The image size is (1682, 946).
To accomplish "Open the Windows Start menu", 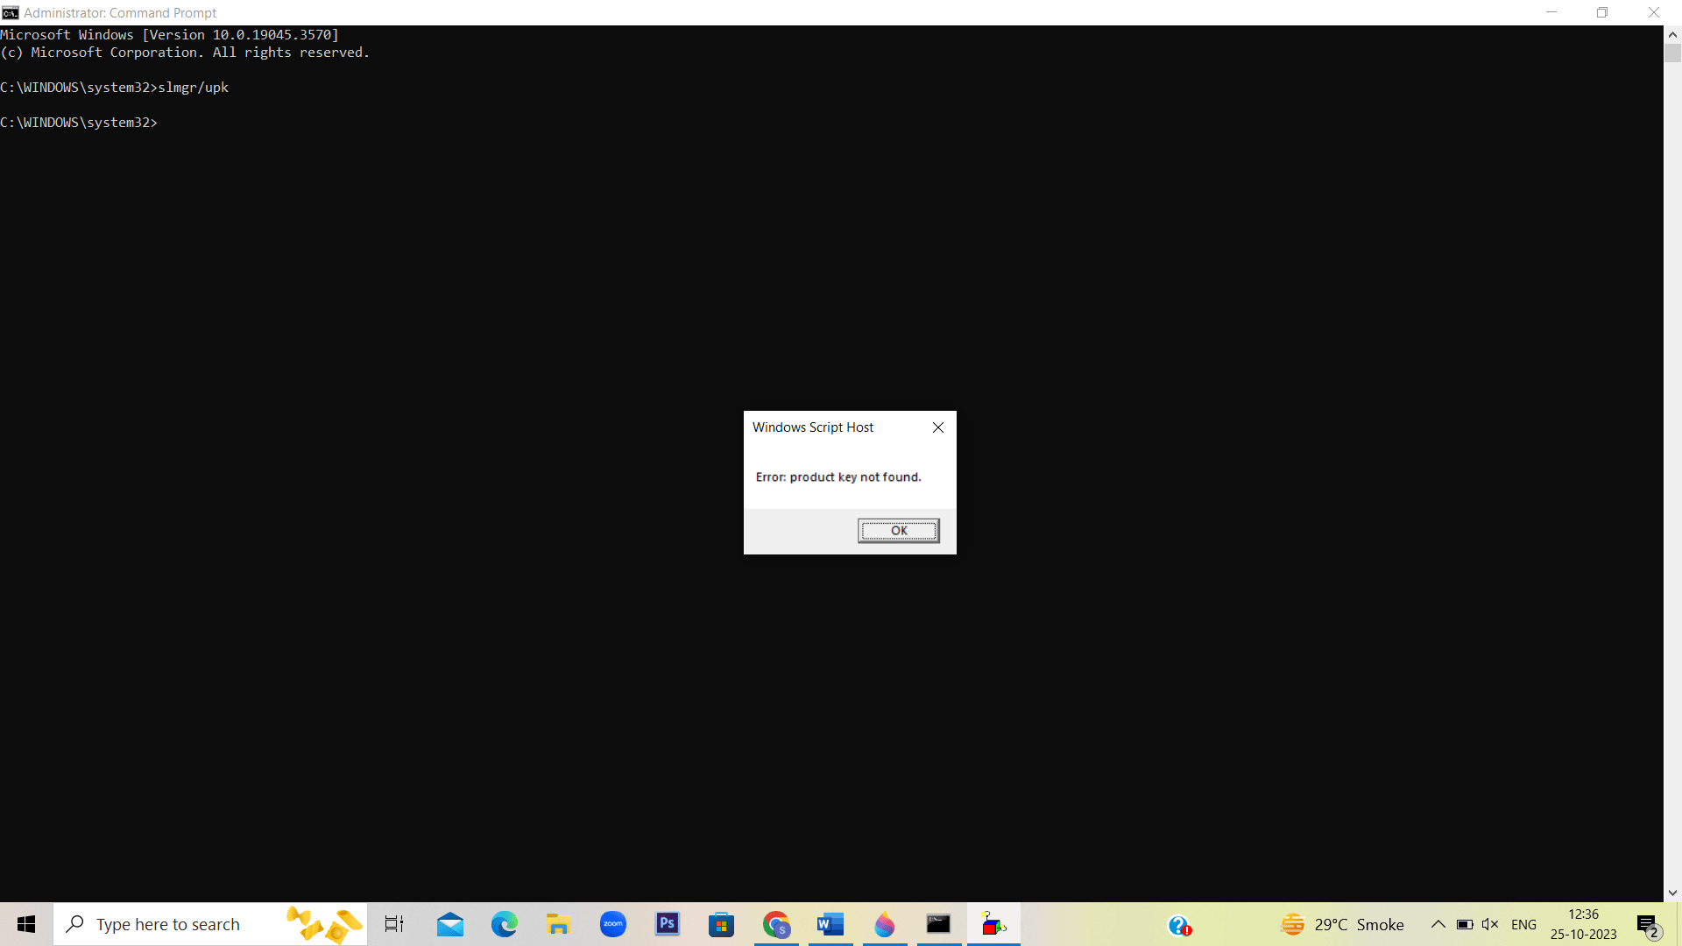I will (x=26, y=924).
